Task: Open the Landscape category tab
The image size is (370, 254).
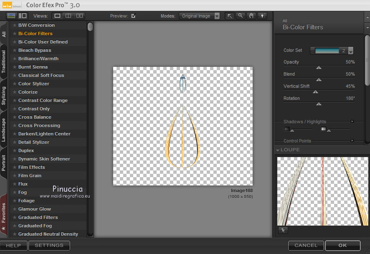Action: click(x=4, y=130)
